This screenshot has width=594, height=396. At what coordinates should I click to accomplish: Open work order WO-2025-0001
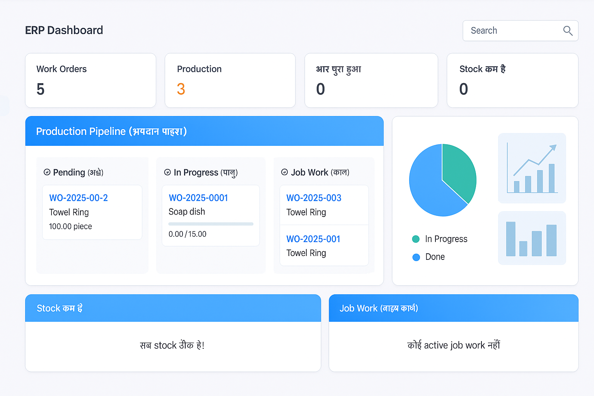tap(198, 198)
